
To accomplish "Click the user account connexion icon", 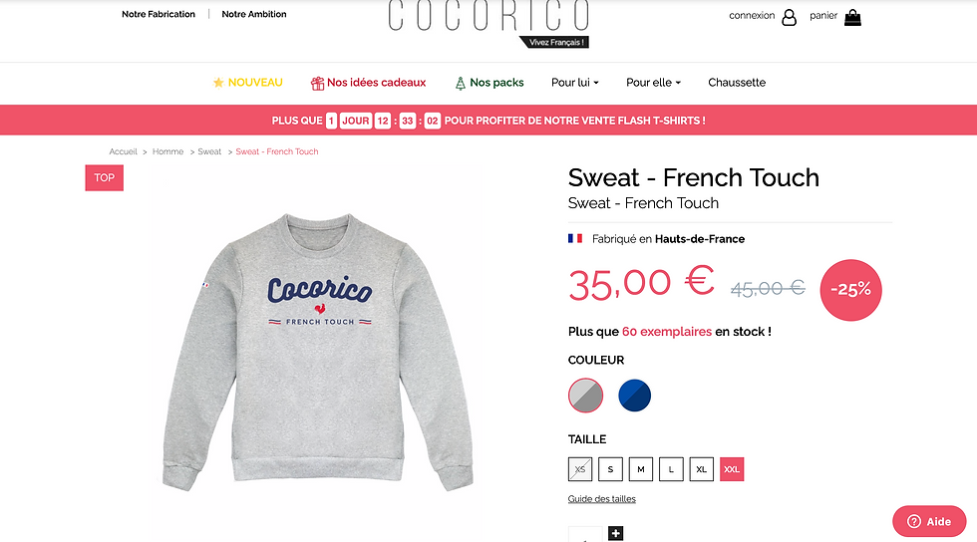I will [789, 18].
